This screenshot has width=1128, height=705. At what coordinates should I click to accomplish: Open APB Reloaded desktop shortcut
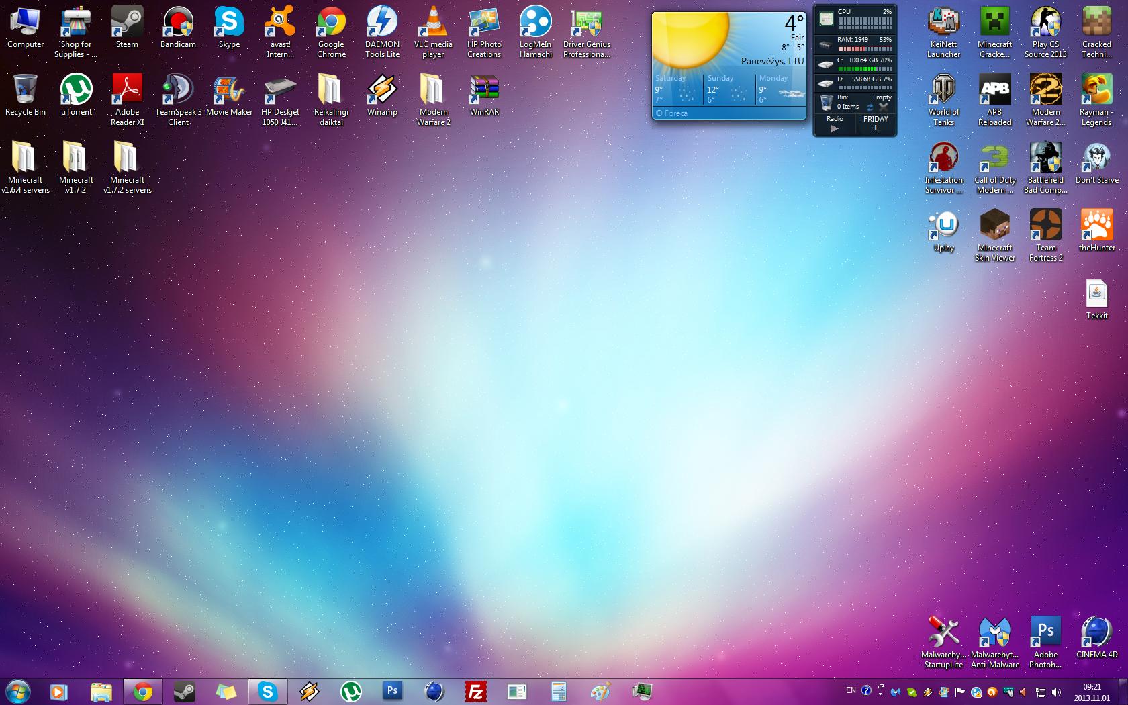[x=994, y=99]
